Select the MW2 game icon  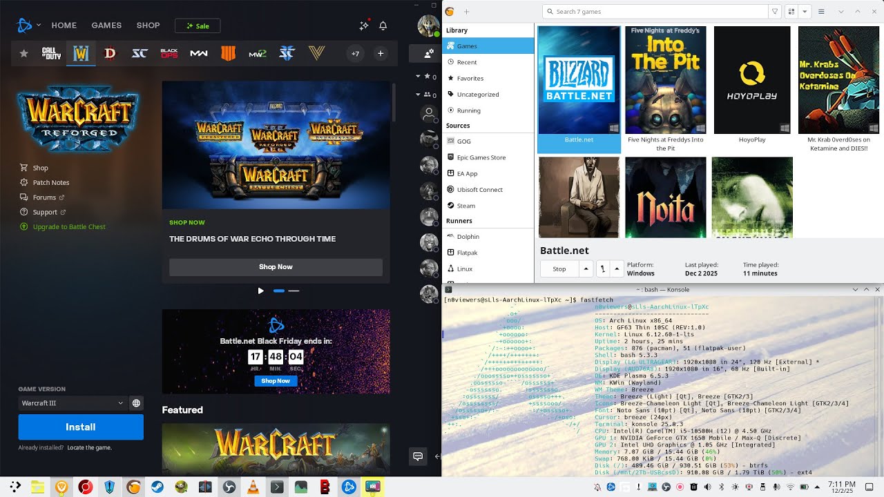coord(258,53)
